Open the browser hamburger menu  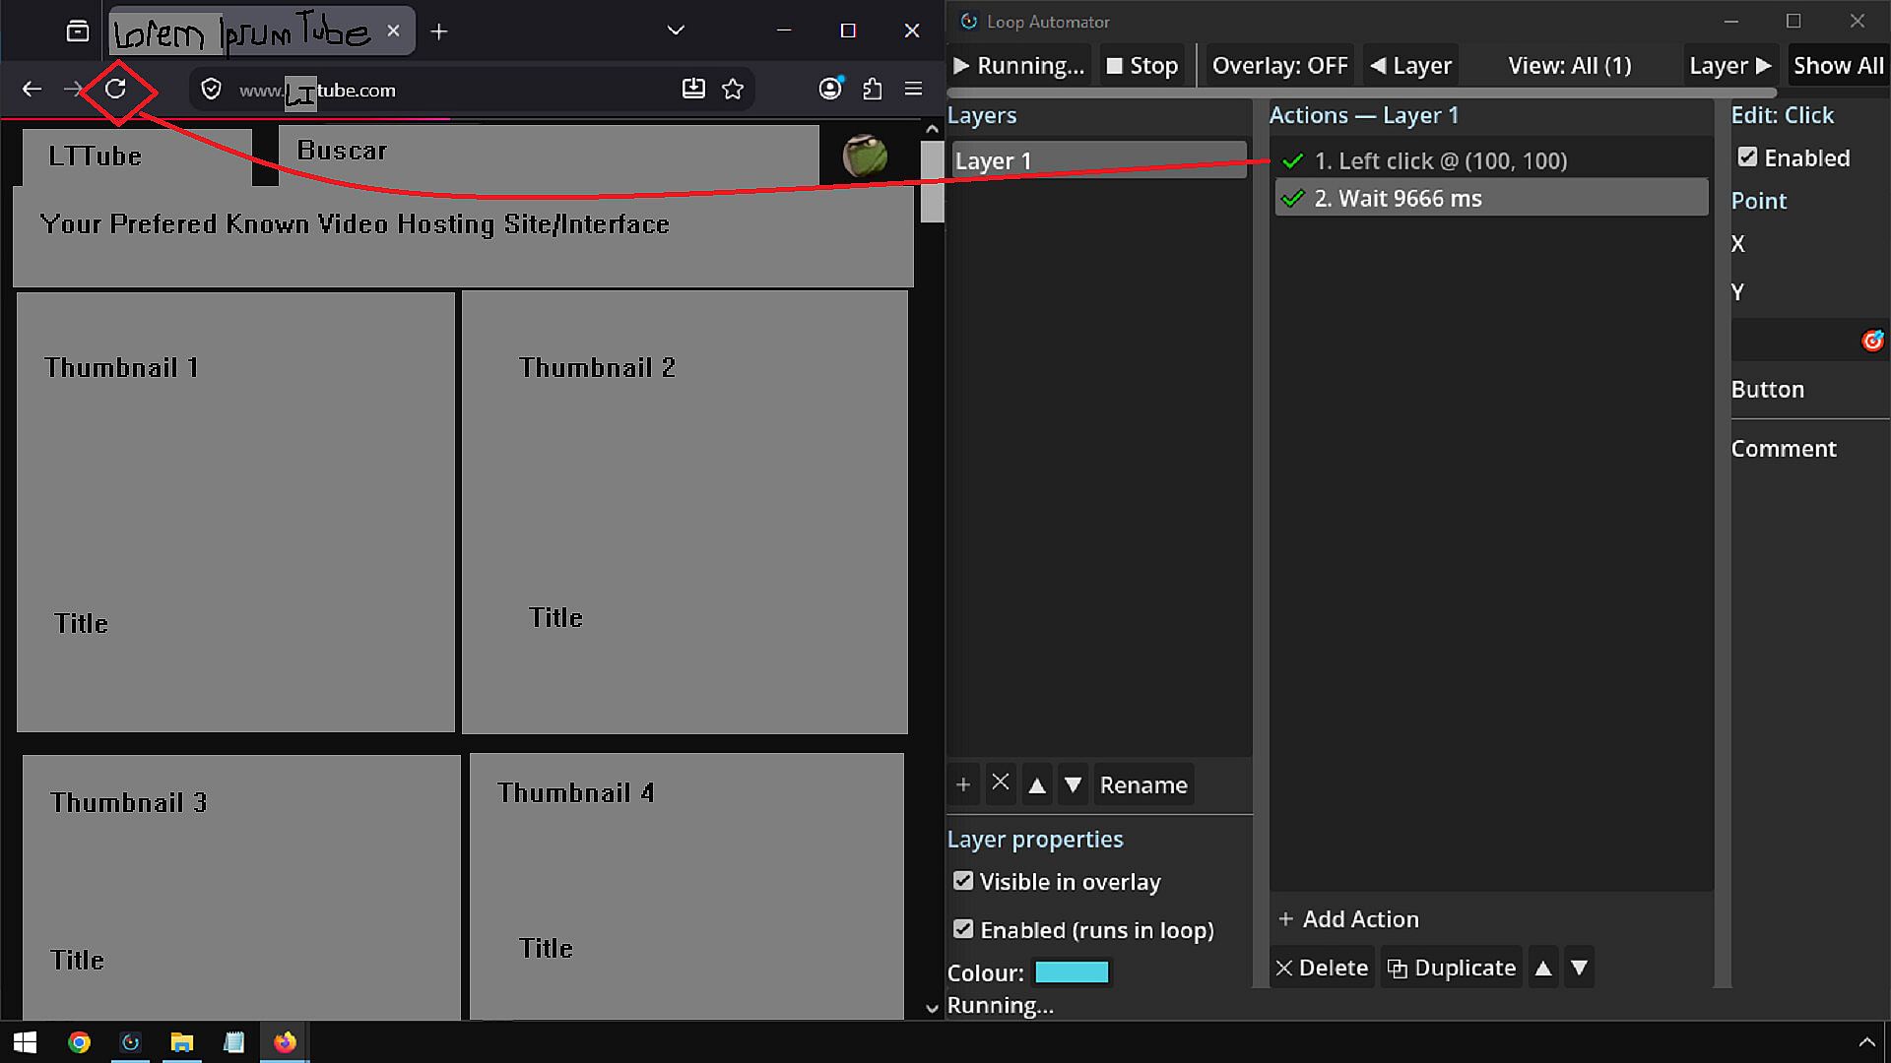913,90
